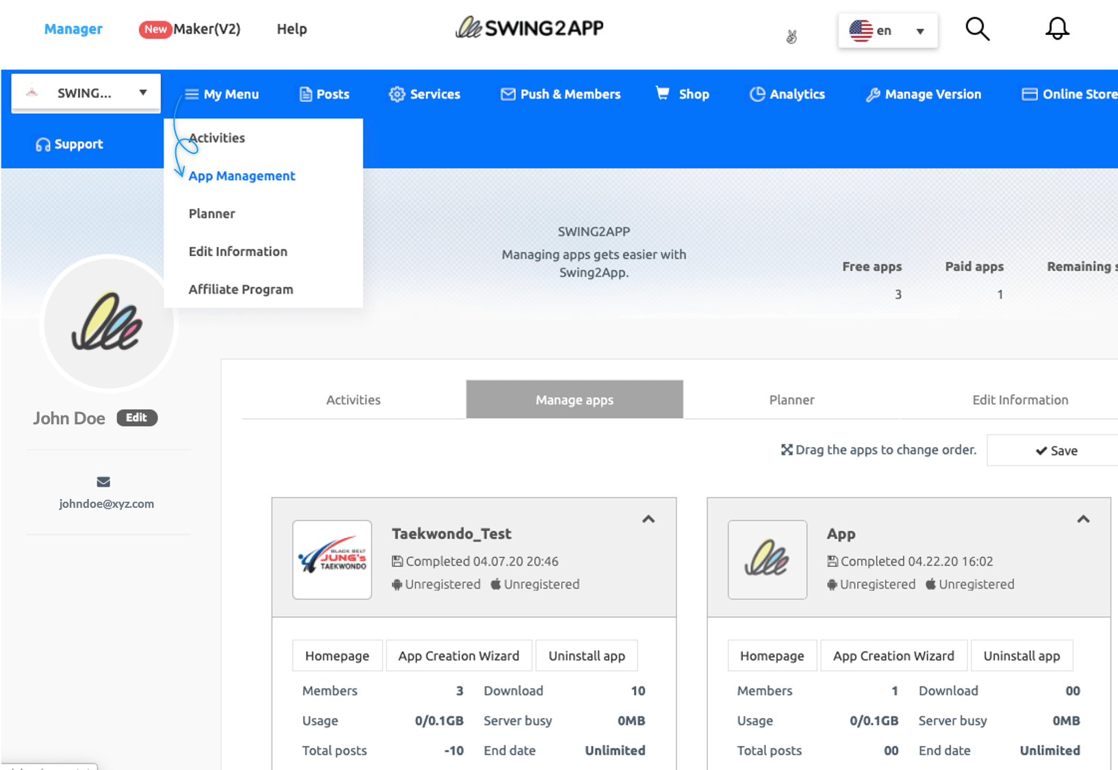Click the Edit badge next to John Doe
The height and width of the screenshot is (770, 1118).
[137, 418]
